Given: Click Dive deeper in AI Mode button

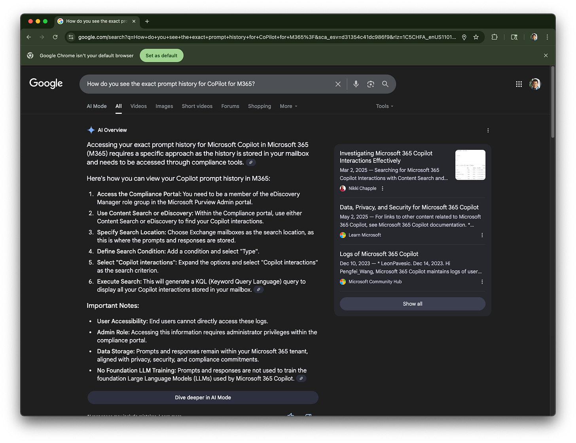Looking at the screenshot, I should [x=203, y=398].
